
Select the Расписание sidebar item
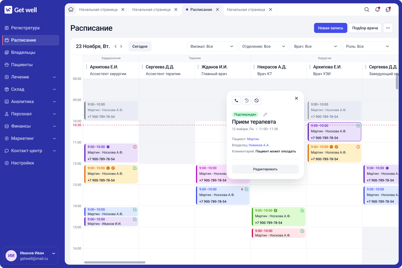coord(31,40)
